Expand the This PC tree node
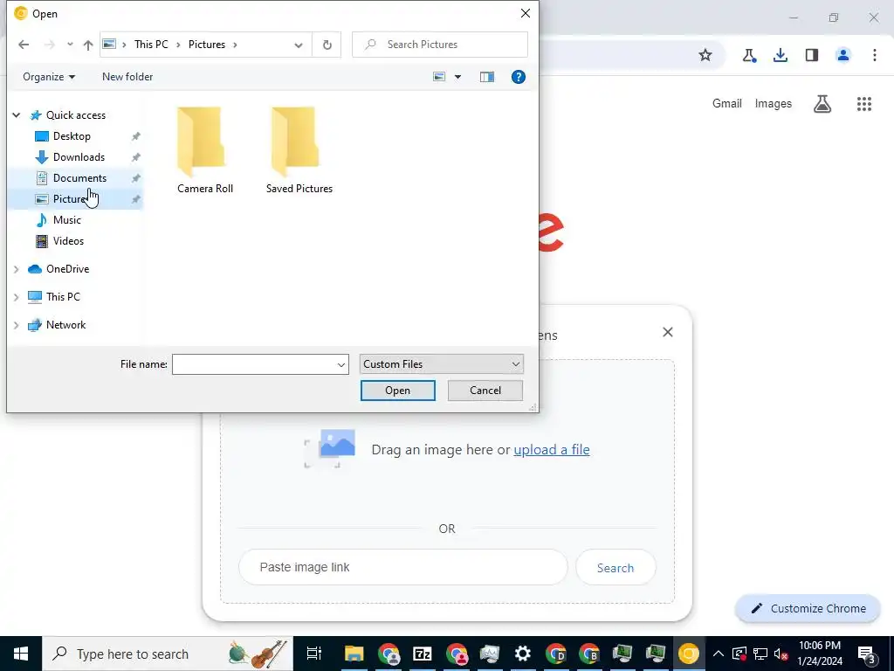Image resolution: width=894 pixels, height=671 pixels. (17, 297)
